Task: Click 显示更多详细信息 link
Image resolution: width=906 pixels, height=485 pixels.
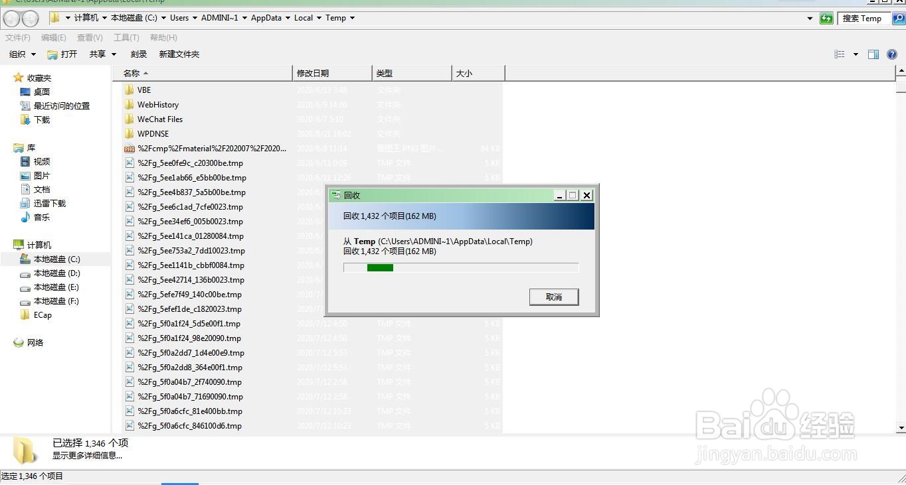Action: [87, 455]
